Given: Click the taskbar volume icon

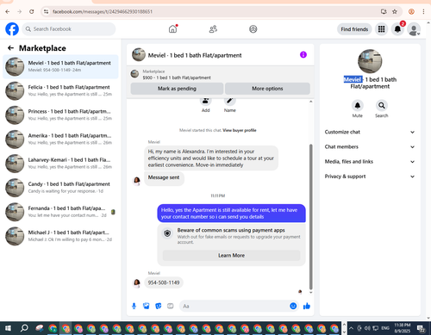Looking at the screenshot, I should click(367, 328).
